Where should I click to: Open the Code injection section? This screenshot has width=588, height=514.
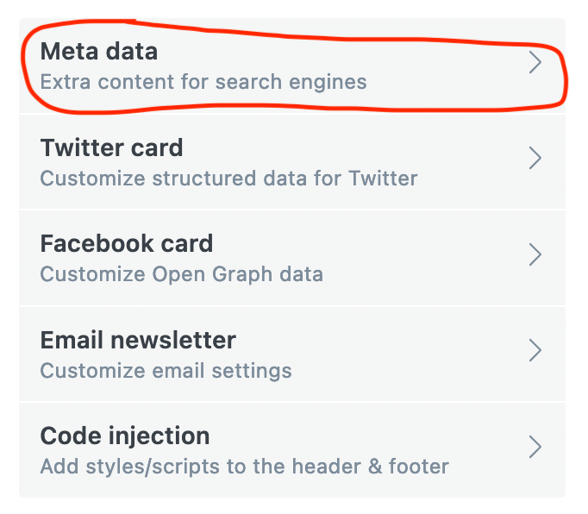[x=291, y=448]
